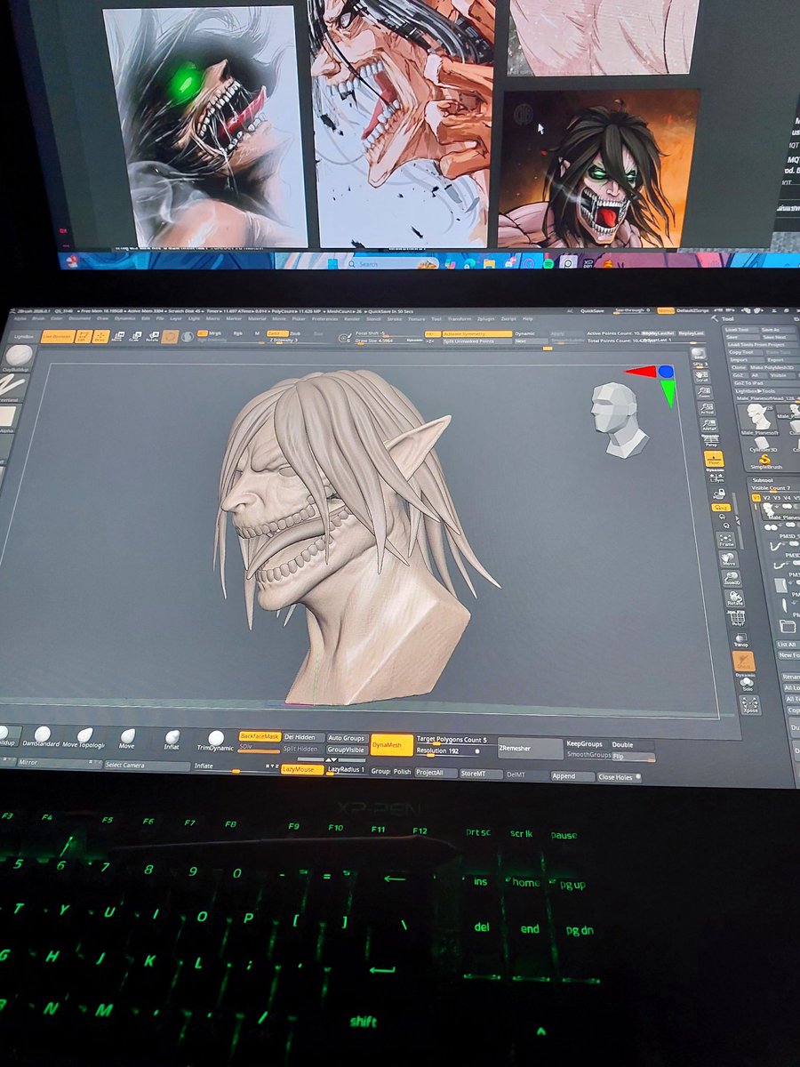Image resolution: width=800 pixels, height=1067 pixels.
Task: Pick the Move Topological brush
Action: (x=84, y=737)
